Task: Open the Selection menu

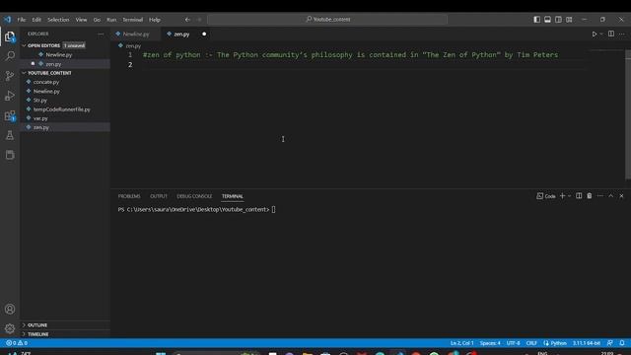Action: coord(58,20)
